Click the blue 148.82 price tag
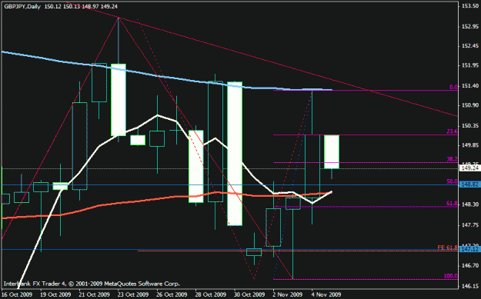Screen dimensions: 481x299 (x=470, y=184)
